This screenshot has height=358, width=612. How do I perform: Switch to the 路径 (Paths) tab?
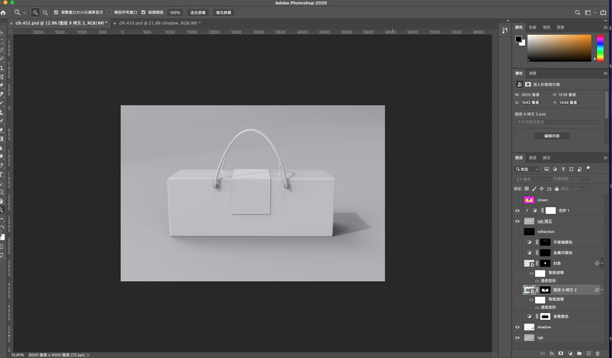coord(547,158)
